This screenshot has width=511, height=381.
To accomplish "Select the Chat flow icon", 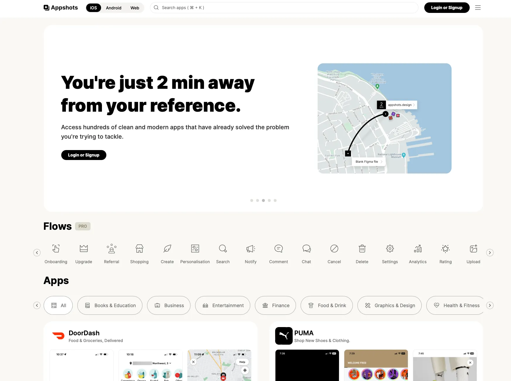I will point(306,249).
